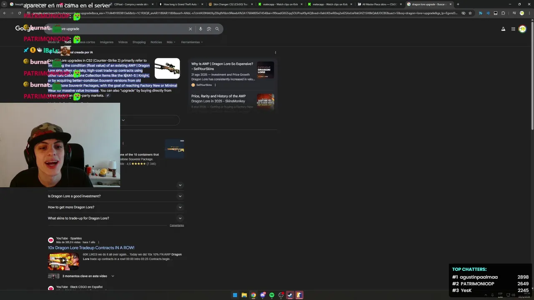Click the YouTube Sparkles channel icon
Screen dimensions: 534x300
(x=50, y=240)
